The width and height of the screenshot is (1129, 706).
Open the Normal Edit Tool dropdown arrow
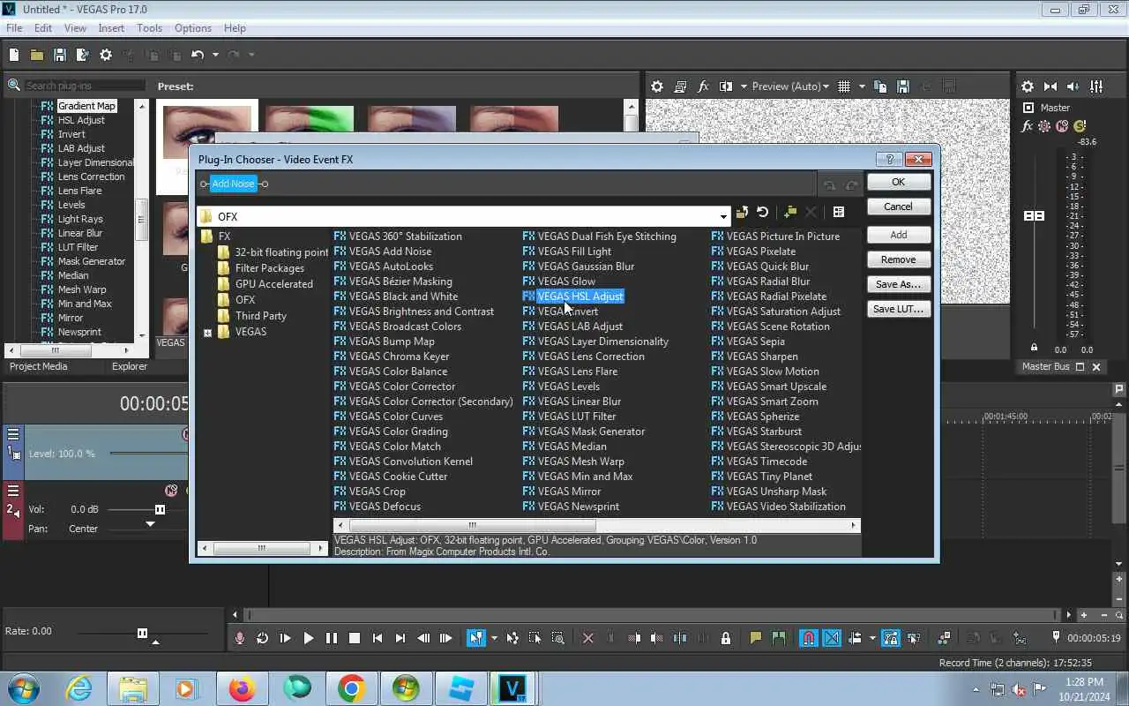click(494, 638)
